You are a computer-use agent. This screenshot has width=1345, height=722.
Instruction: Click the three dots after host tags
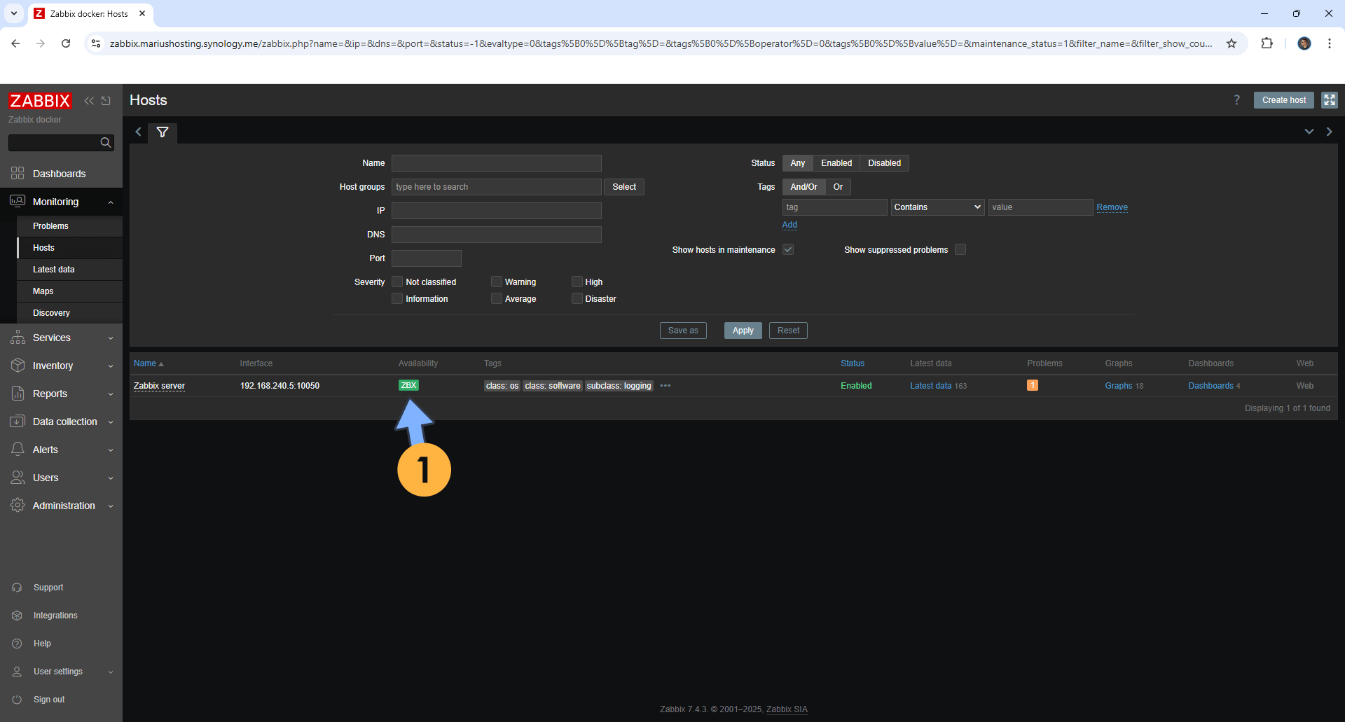(x=665, y=386)
